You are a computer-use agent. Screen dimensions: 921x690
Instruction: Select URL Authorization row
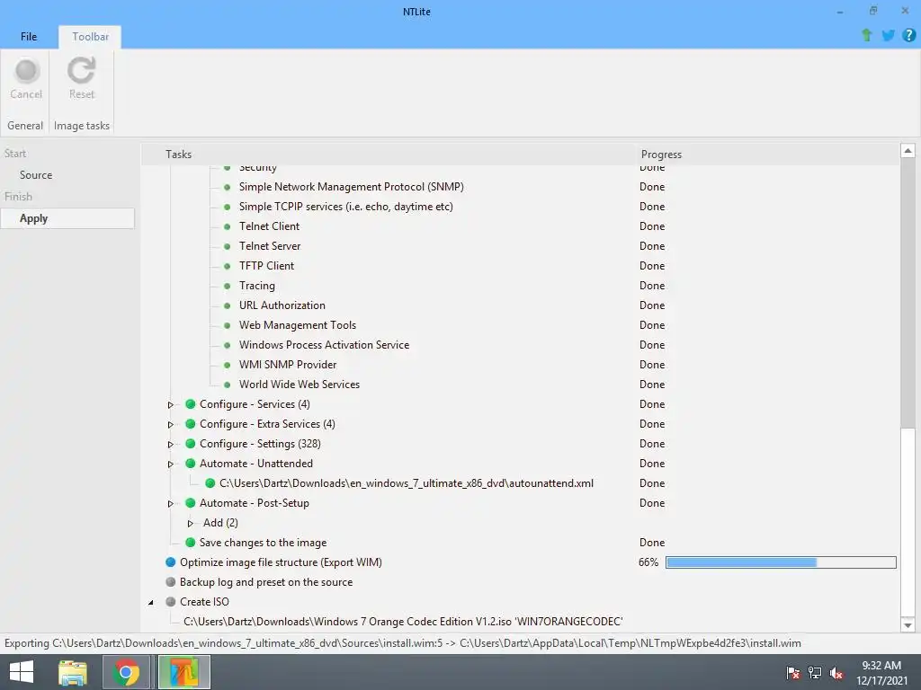coord(282,305)
